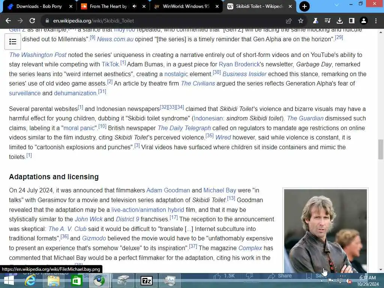Open the Michael Bay link
This screenshot has height=288, width=384.
[x=220, y=190]
